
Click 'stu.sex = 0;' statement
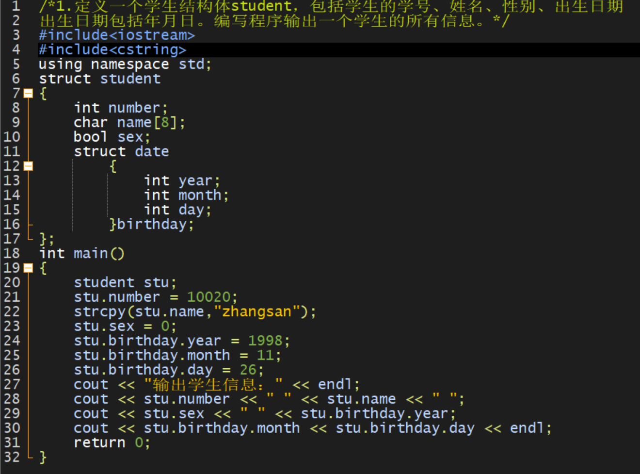[125, 326]
